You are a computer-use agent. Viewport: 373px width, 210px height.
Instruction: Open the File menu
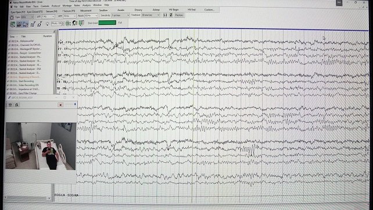(16, 6)
